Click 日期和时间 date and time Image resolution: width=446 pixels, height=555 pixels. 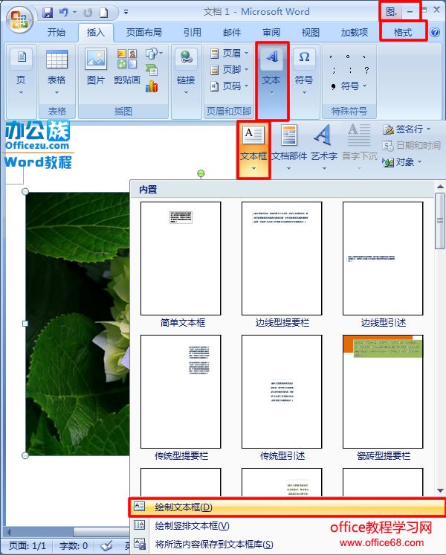[x=412, y=146]
